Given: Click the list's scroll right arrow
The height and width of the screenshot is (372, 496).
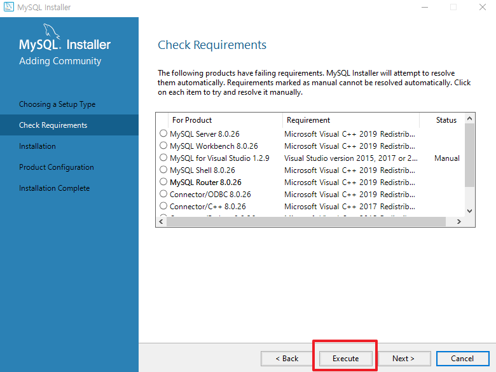Looking at the screenshot, I should [x=459, y=222].
